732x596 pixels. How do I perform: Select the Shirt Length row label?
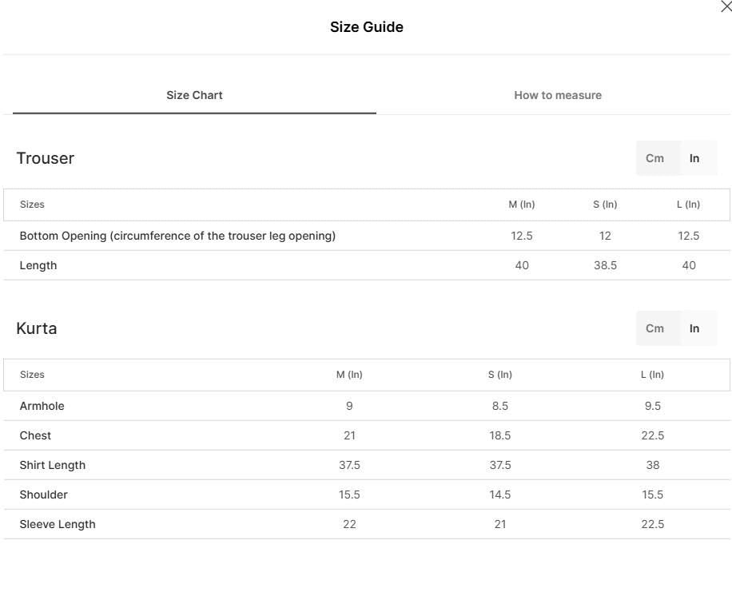[x=53, y=465]
